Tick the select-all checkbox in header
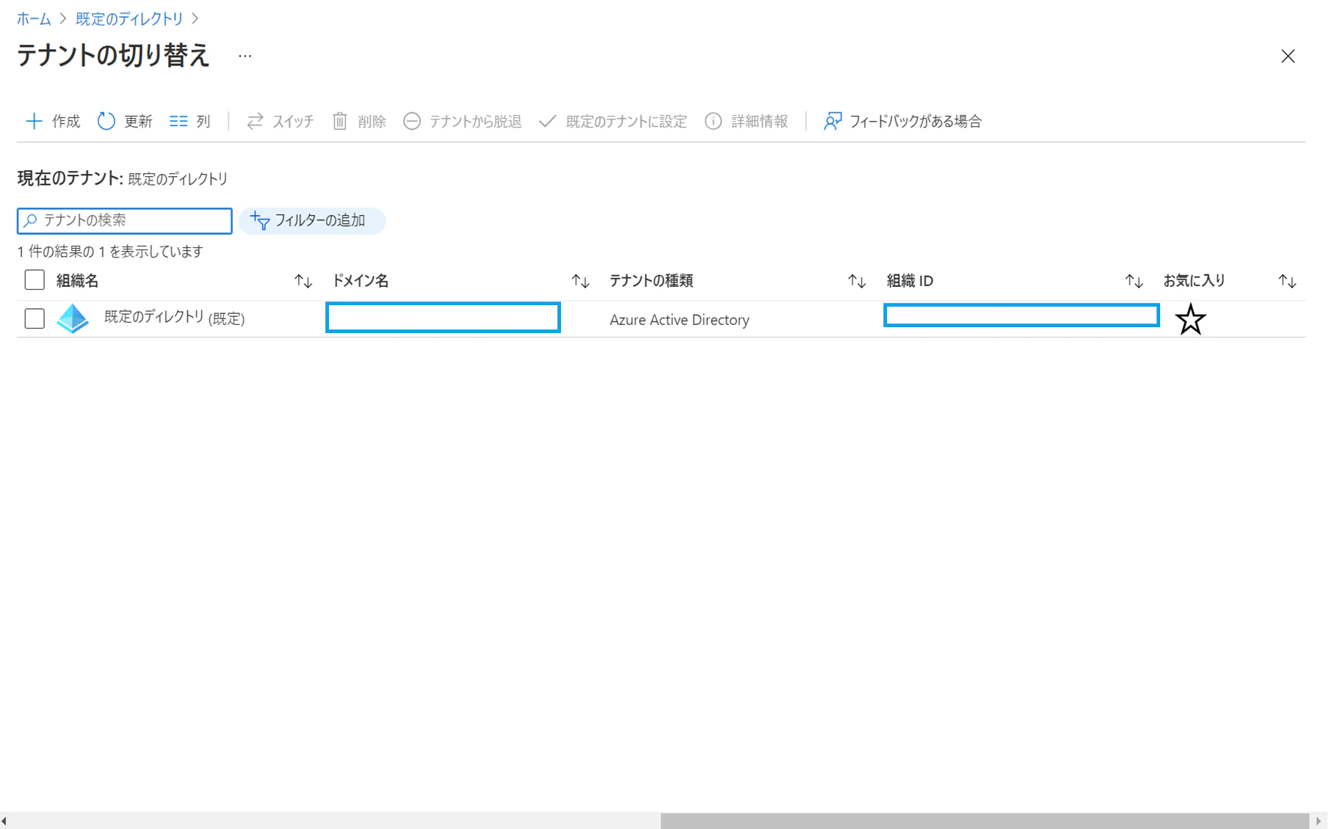This screenshot has height=829, width=1343. click(35, 280)
